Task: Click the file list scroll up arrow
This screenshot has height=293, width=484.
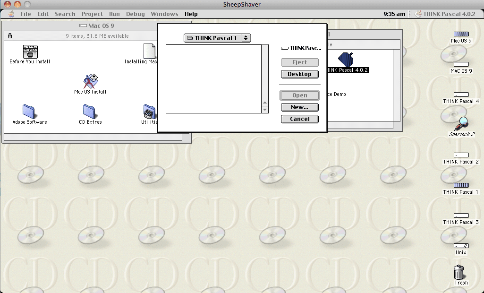Action: click(x=265, y=103)
